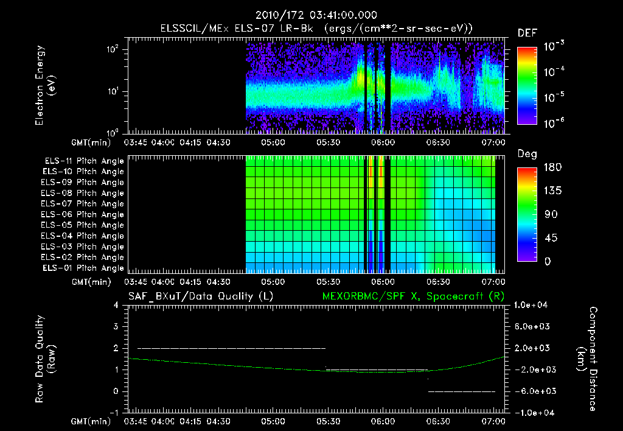
Task: Click the 'Deg' color bar label
Action: pos(527,154)
